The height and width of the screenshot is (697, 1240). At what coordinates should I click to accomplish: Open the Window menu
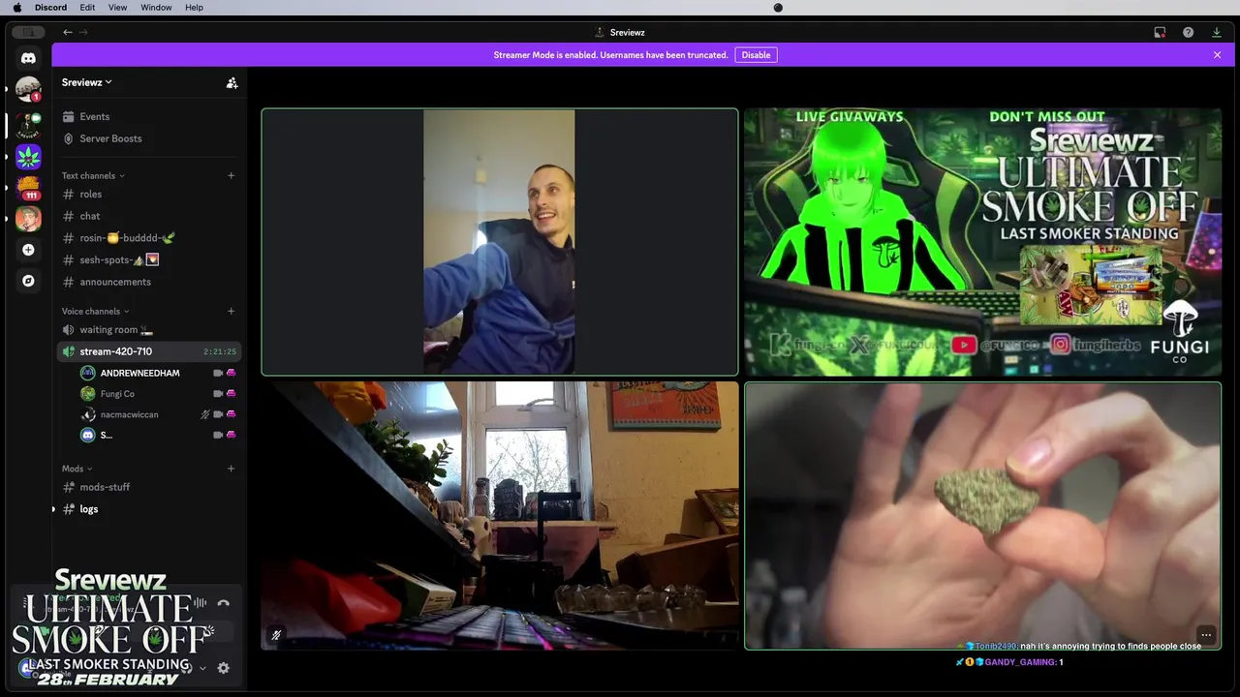point(156,8)
